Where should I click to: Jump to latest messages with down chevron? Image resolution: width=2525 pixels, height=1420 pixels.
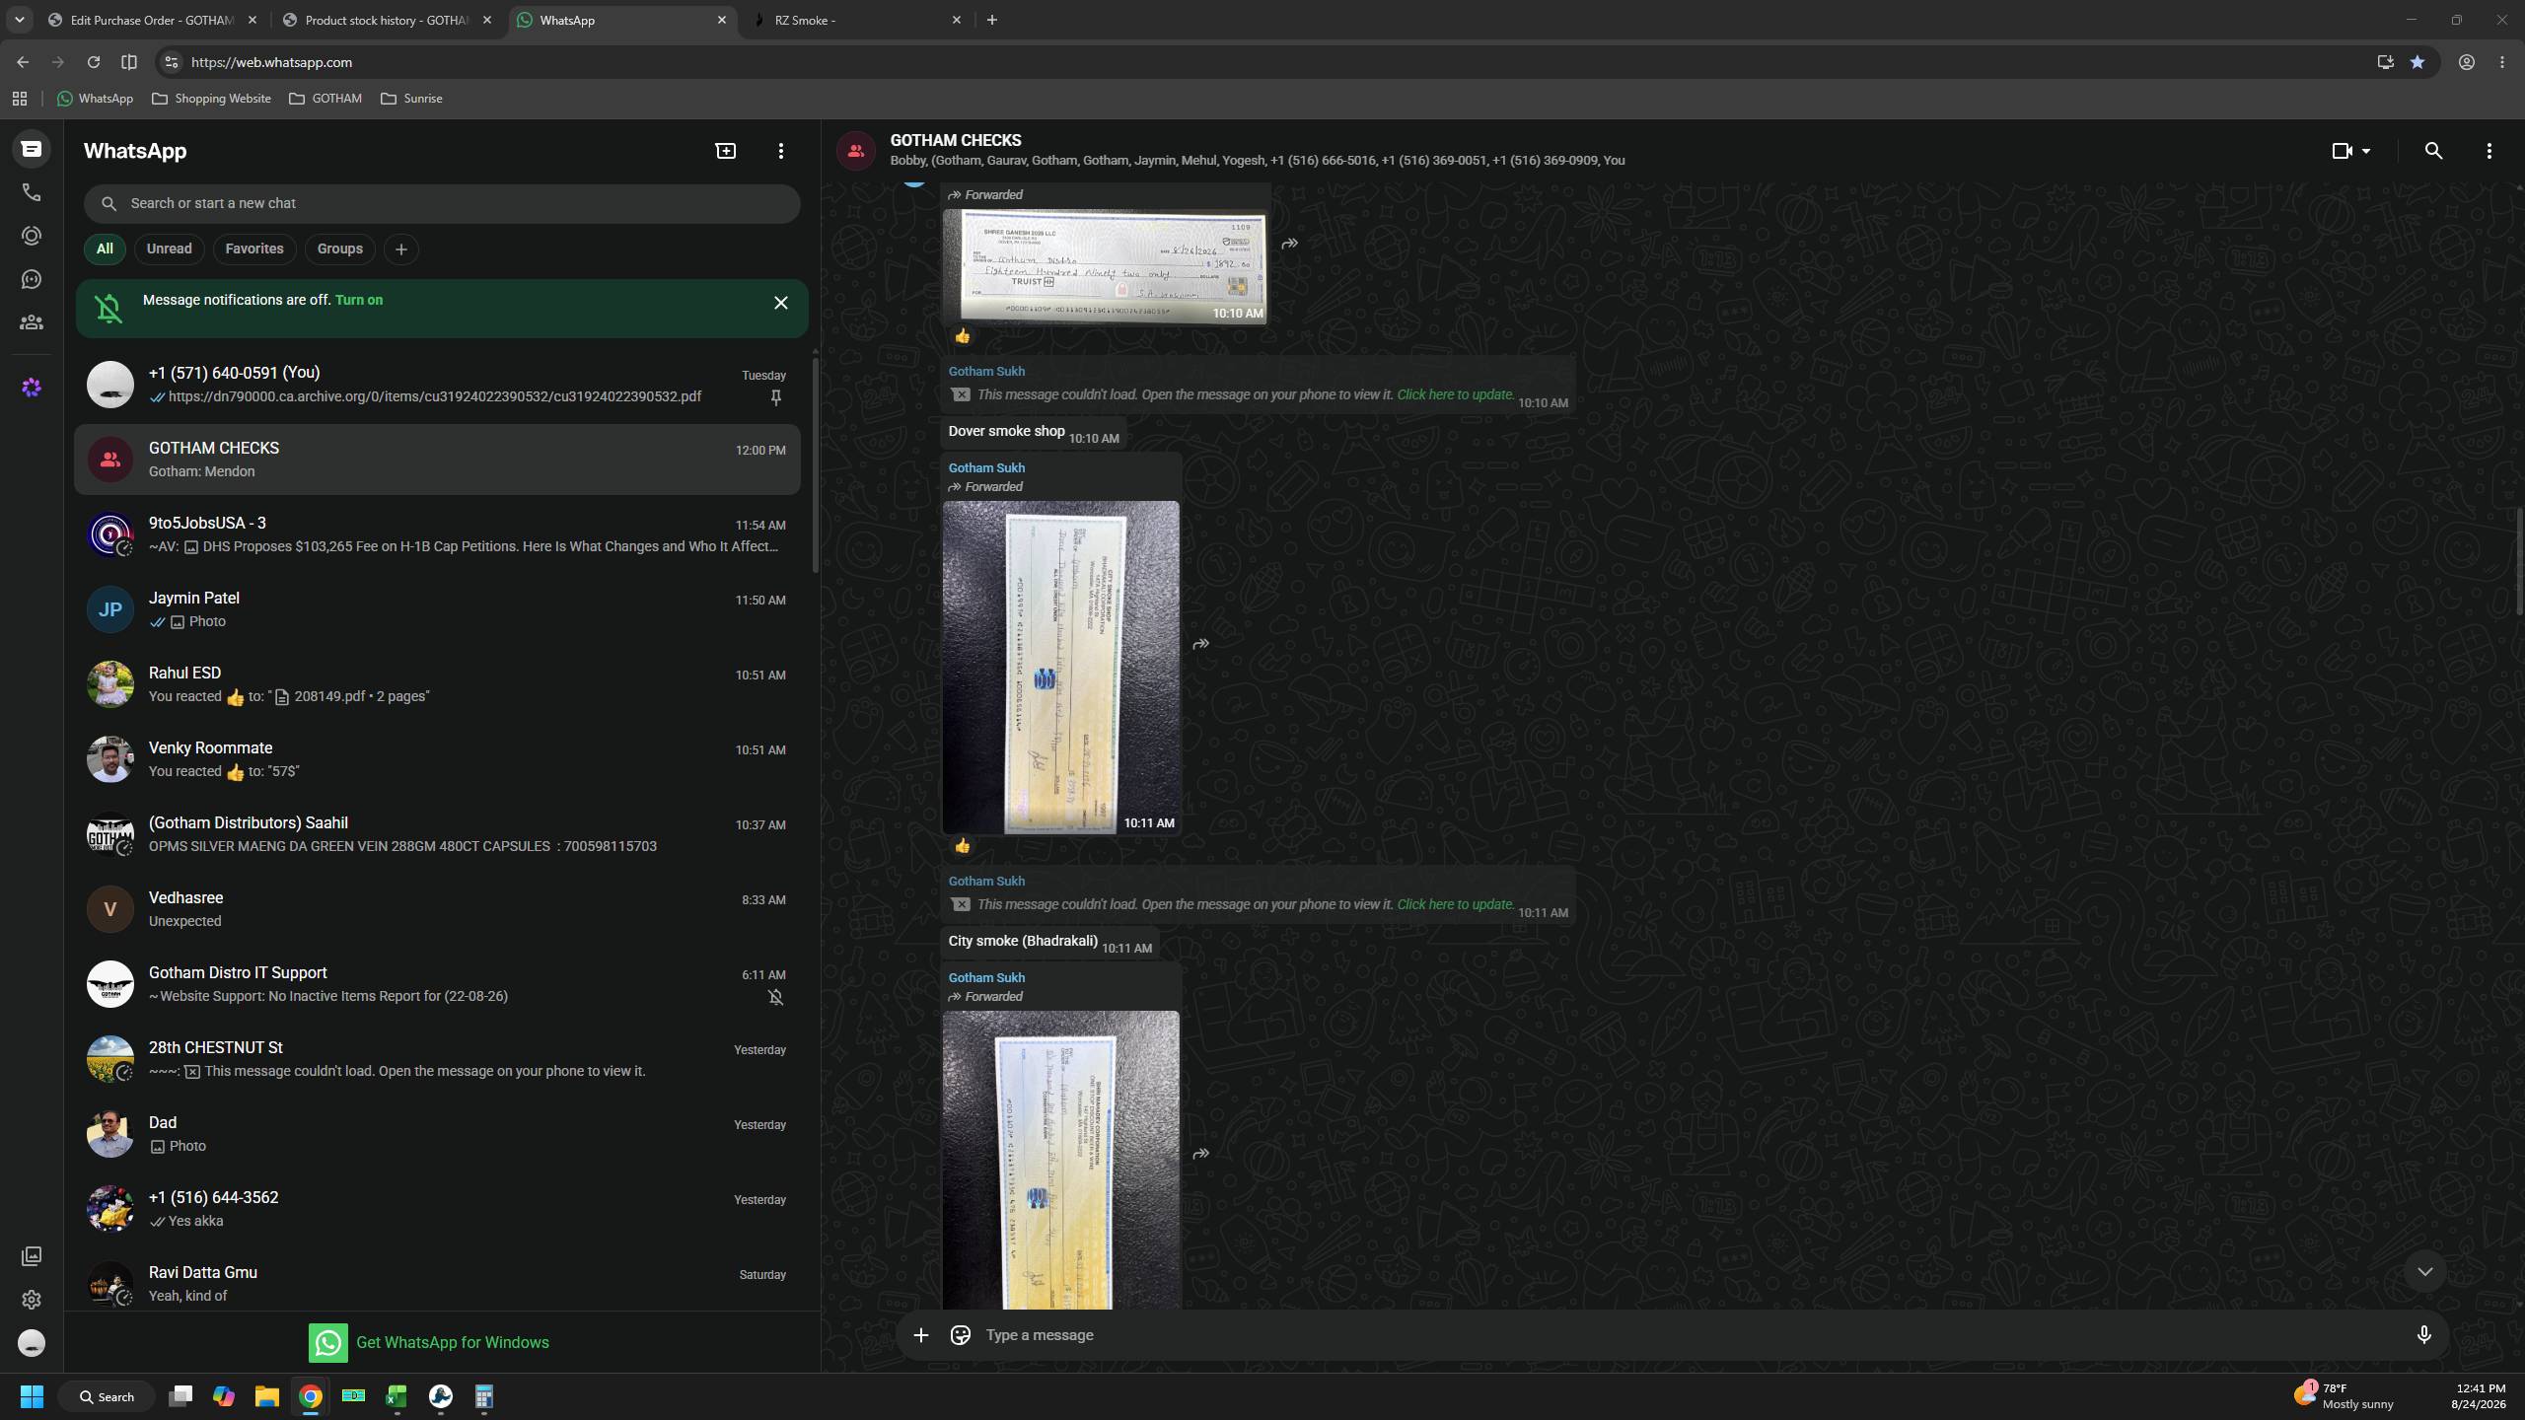pos(2424,1272)
